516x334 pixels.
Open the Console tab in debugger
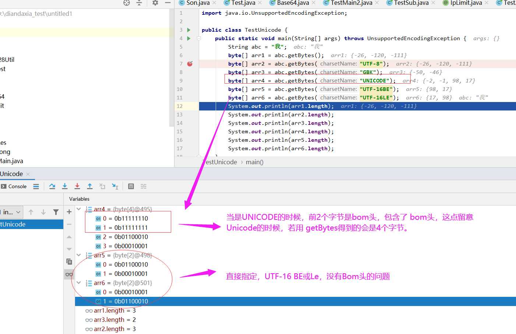pyautogui.click(x=14, y=186)
